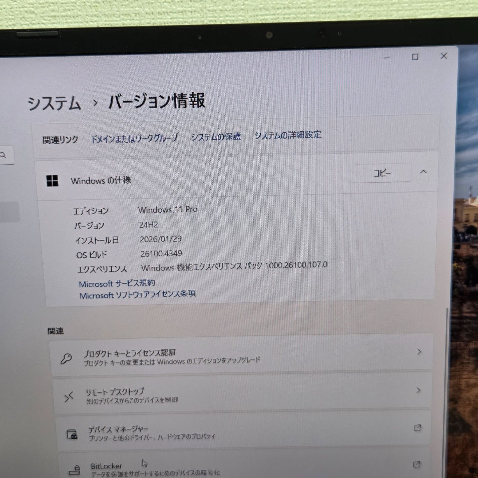Click external link icon on デバイス マネージャー row
478x478 pixels.
417,428
